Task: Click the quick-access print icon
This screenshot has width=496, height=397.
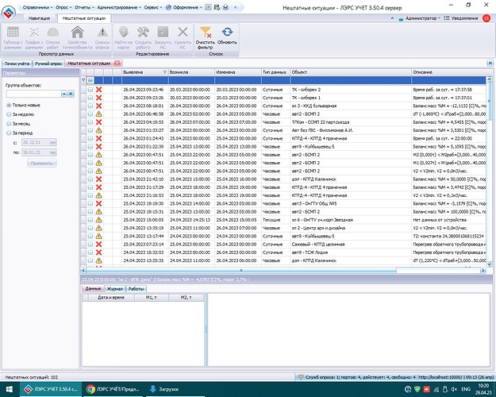Action: [225, 7]
